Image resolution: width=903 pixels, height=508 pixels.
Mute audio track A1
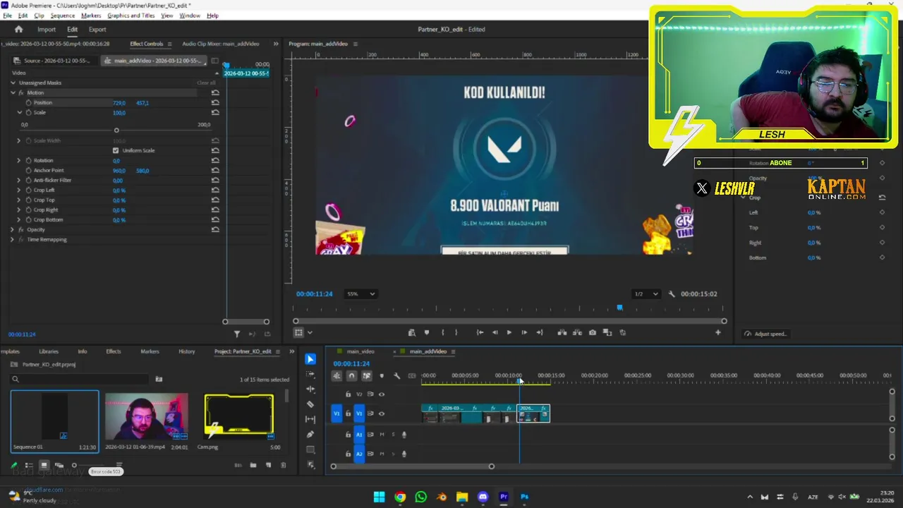tap(382, 435)
